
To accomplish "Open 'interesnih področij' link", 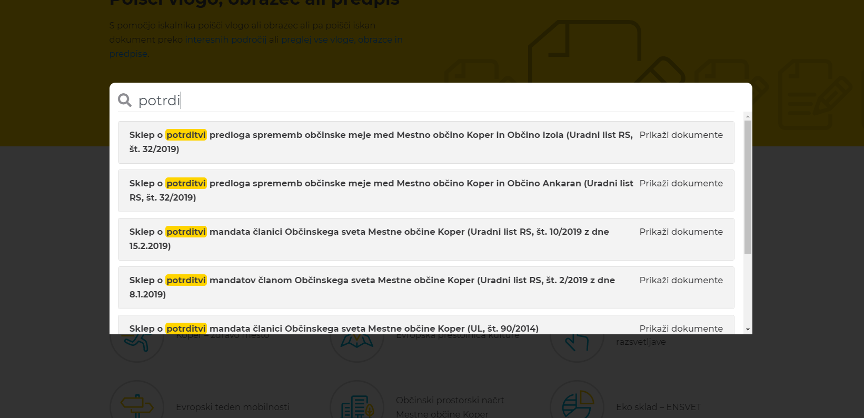I will tap(226, 39).
